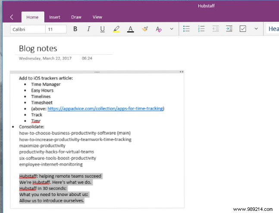
Task: Select the Calibri font name box
Action: pyautogui.click(x=28, y=29)
